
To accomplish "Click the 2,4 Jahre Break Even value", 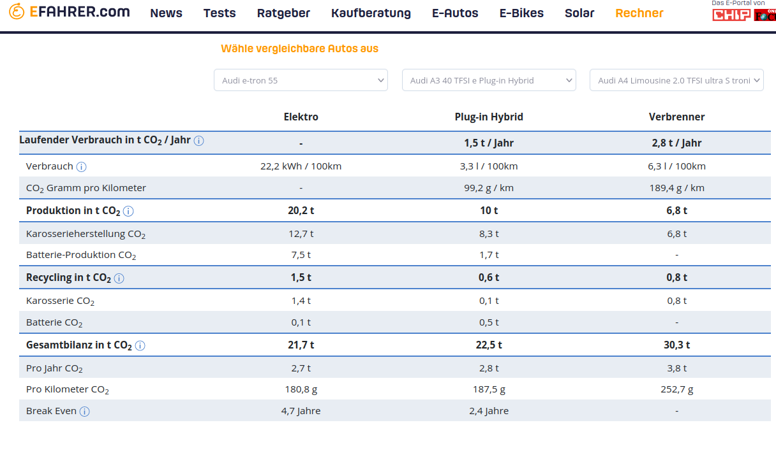I will click(x=489, y=411).
